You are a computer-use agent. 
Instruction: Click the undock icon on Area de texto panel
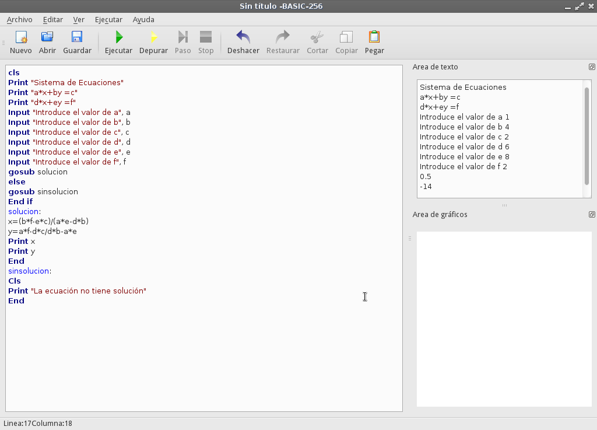tap(592, 67)
